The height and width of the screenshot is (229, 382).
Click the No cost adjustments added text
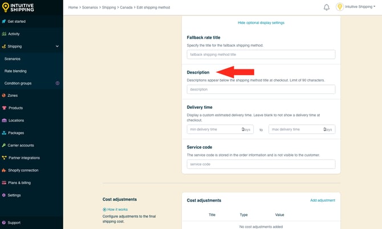click(261, 227)
